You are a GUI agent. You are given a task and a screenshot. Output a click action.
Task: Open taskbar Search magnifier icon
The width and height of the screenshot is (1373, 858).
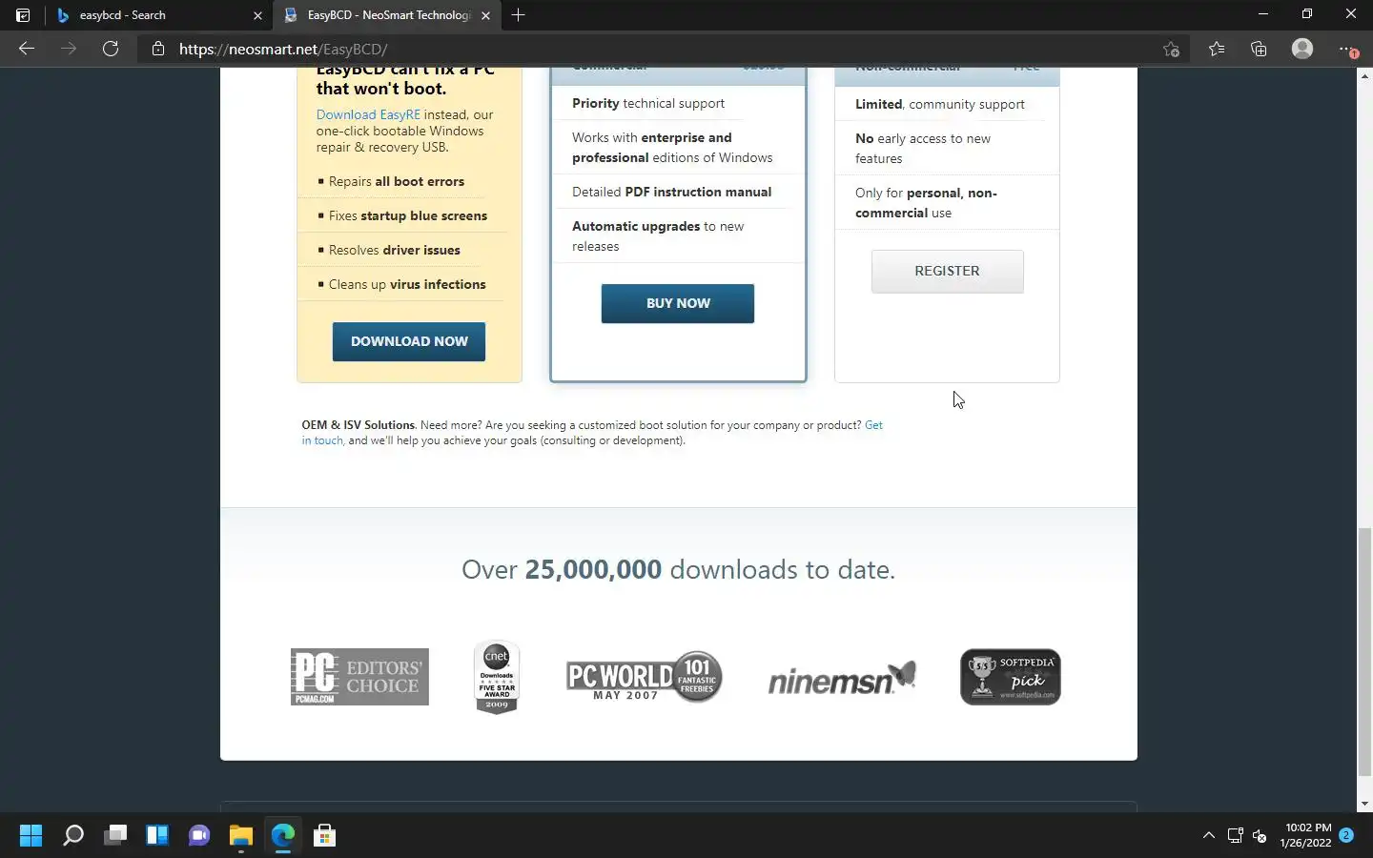[73, 836]
